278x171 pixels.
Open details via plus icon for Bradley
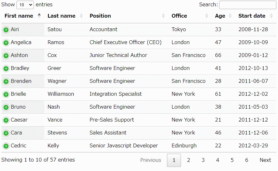pyautogui.click(x=6, y=68)
